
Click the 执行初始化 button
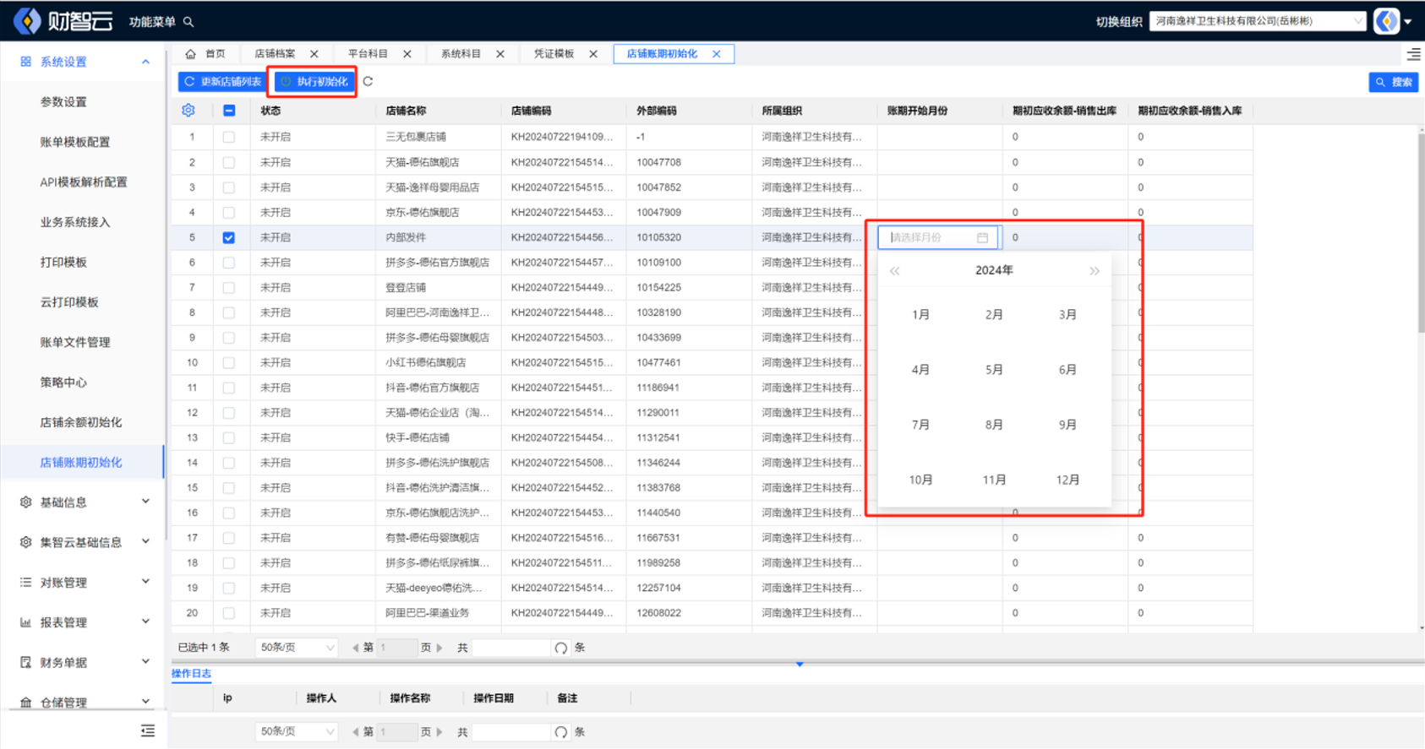click(314, 82)
